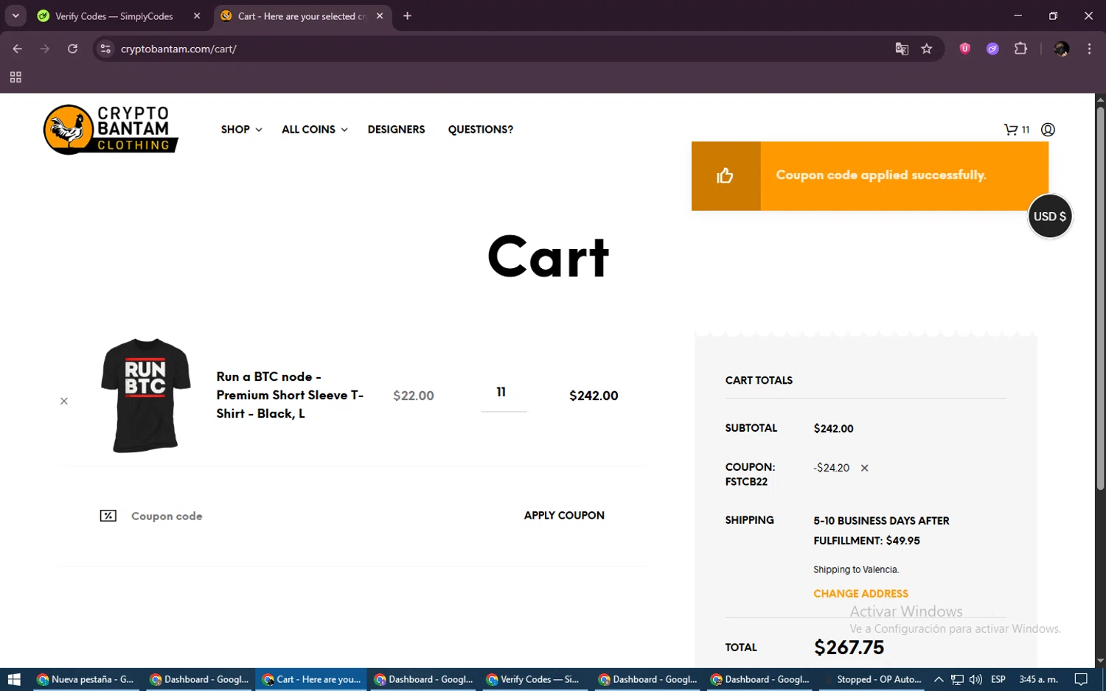This screenshot has height=691, width=1106.
Task: Open the network icon in system tray
Action: [957, 679]
